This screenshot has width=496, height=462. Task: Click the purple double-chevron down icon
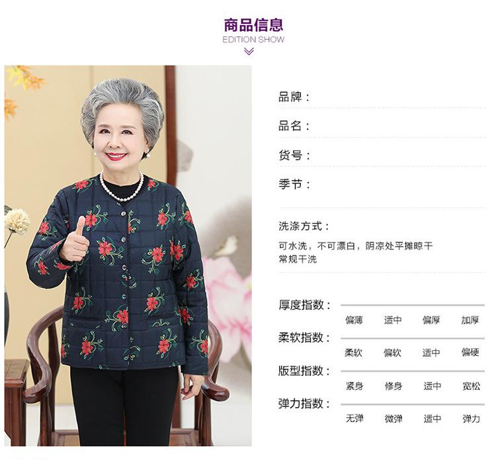pyautogui.click(x=249, y=52)
